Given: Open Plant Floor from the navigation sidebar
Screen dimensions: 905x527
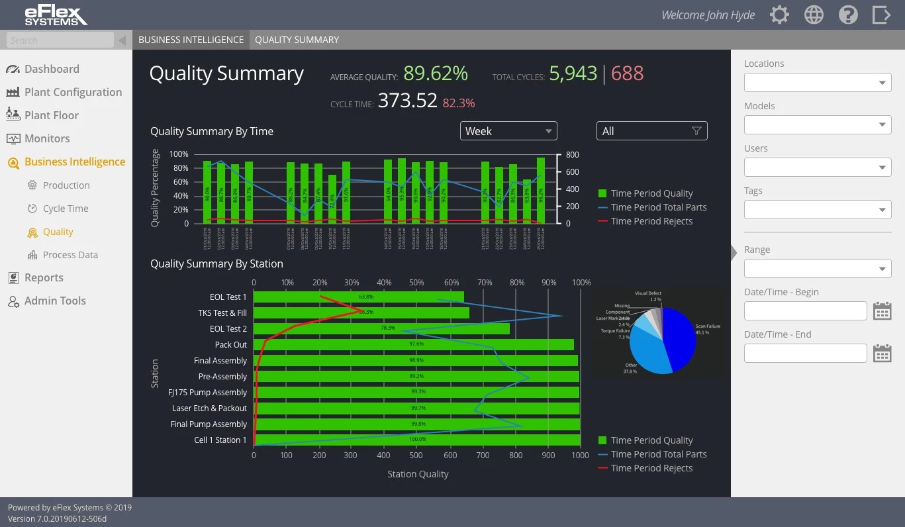Looking at the screenshot, I should click(x=48, y=115).
